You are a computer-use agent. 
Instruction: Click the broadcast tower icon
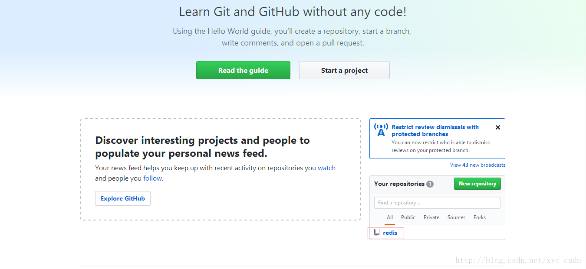coord(381,130)
